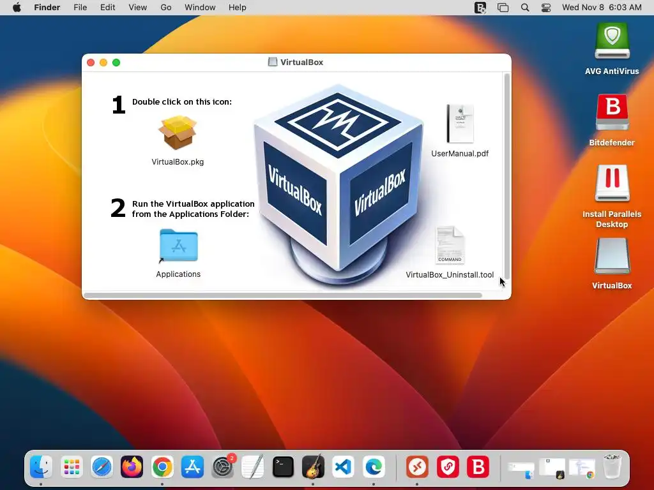Viewport: 654px width, 490px height.
Task: Open the Window menu
Action: pyautogui.click(x=200, y=8)
